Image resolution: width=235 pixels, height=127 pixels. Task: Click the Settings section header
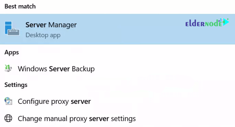tap(16, 85)
